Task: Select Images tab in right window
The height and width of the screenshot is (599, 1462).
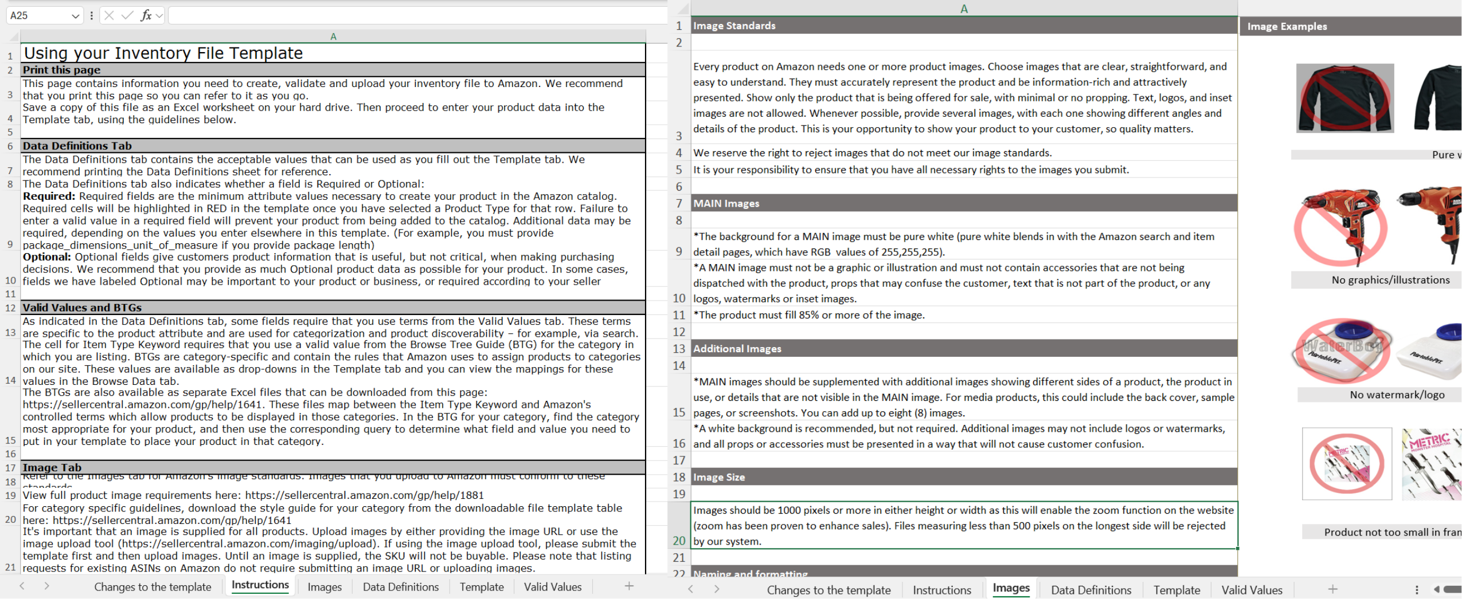Action: (1011, 588)
